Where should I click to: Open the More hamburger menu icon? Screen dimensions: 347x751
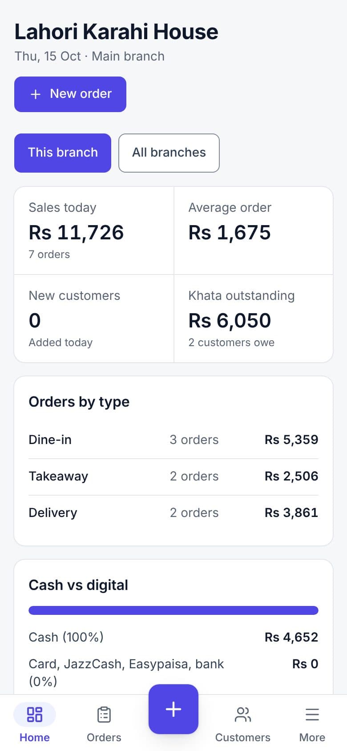coord(312,715)
